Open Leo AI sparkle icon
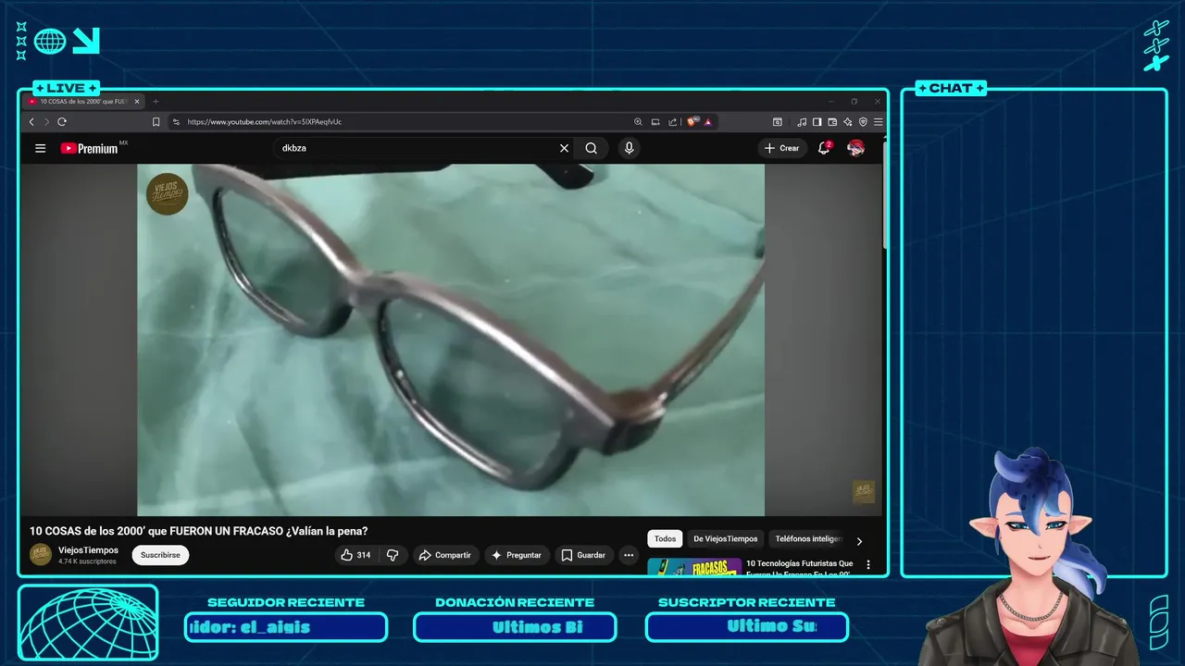Screen dimensions: 1185x666 coord(848,121)
